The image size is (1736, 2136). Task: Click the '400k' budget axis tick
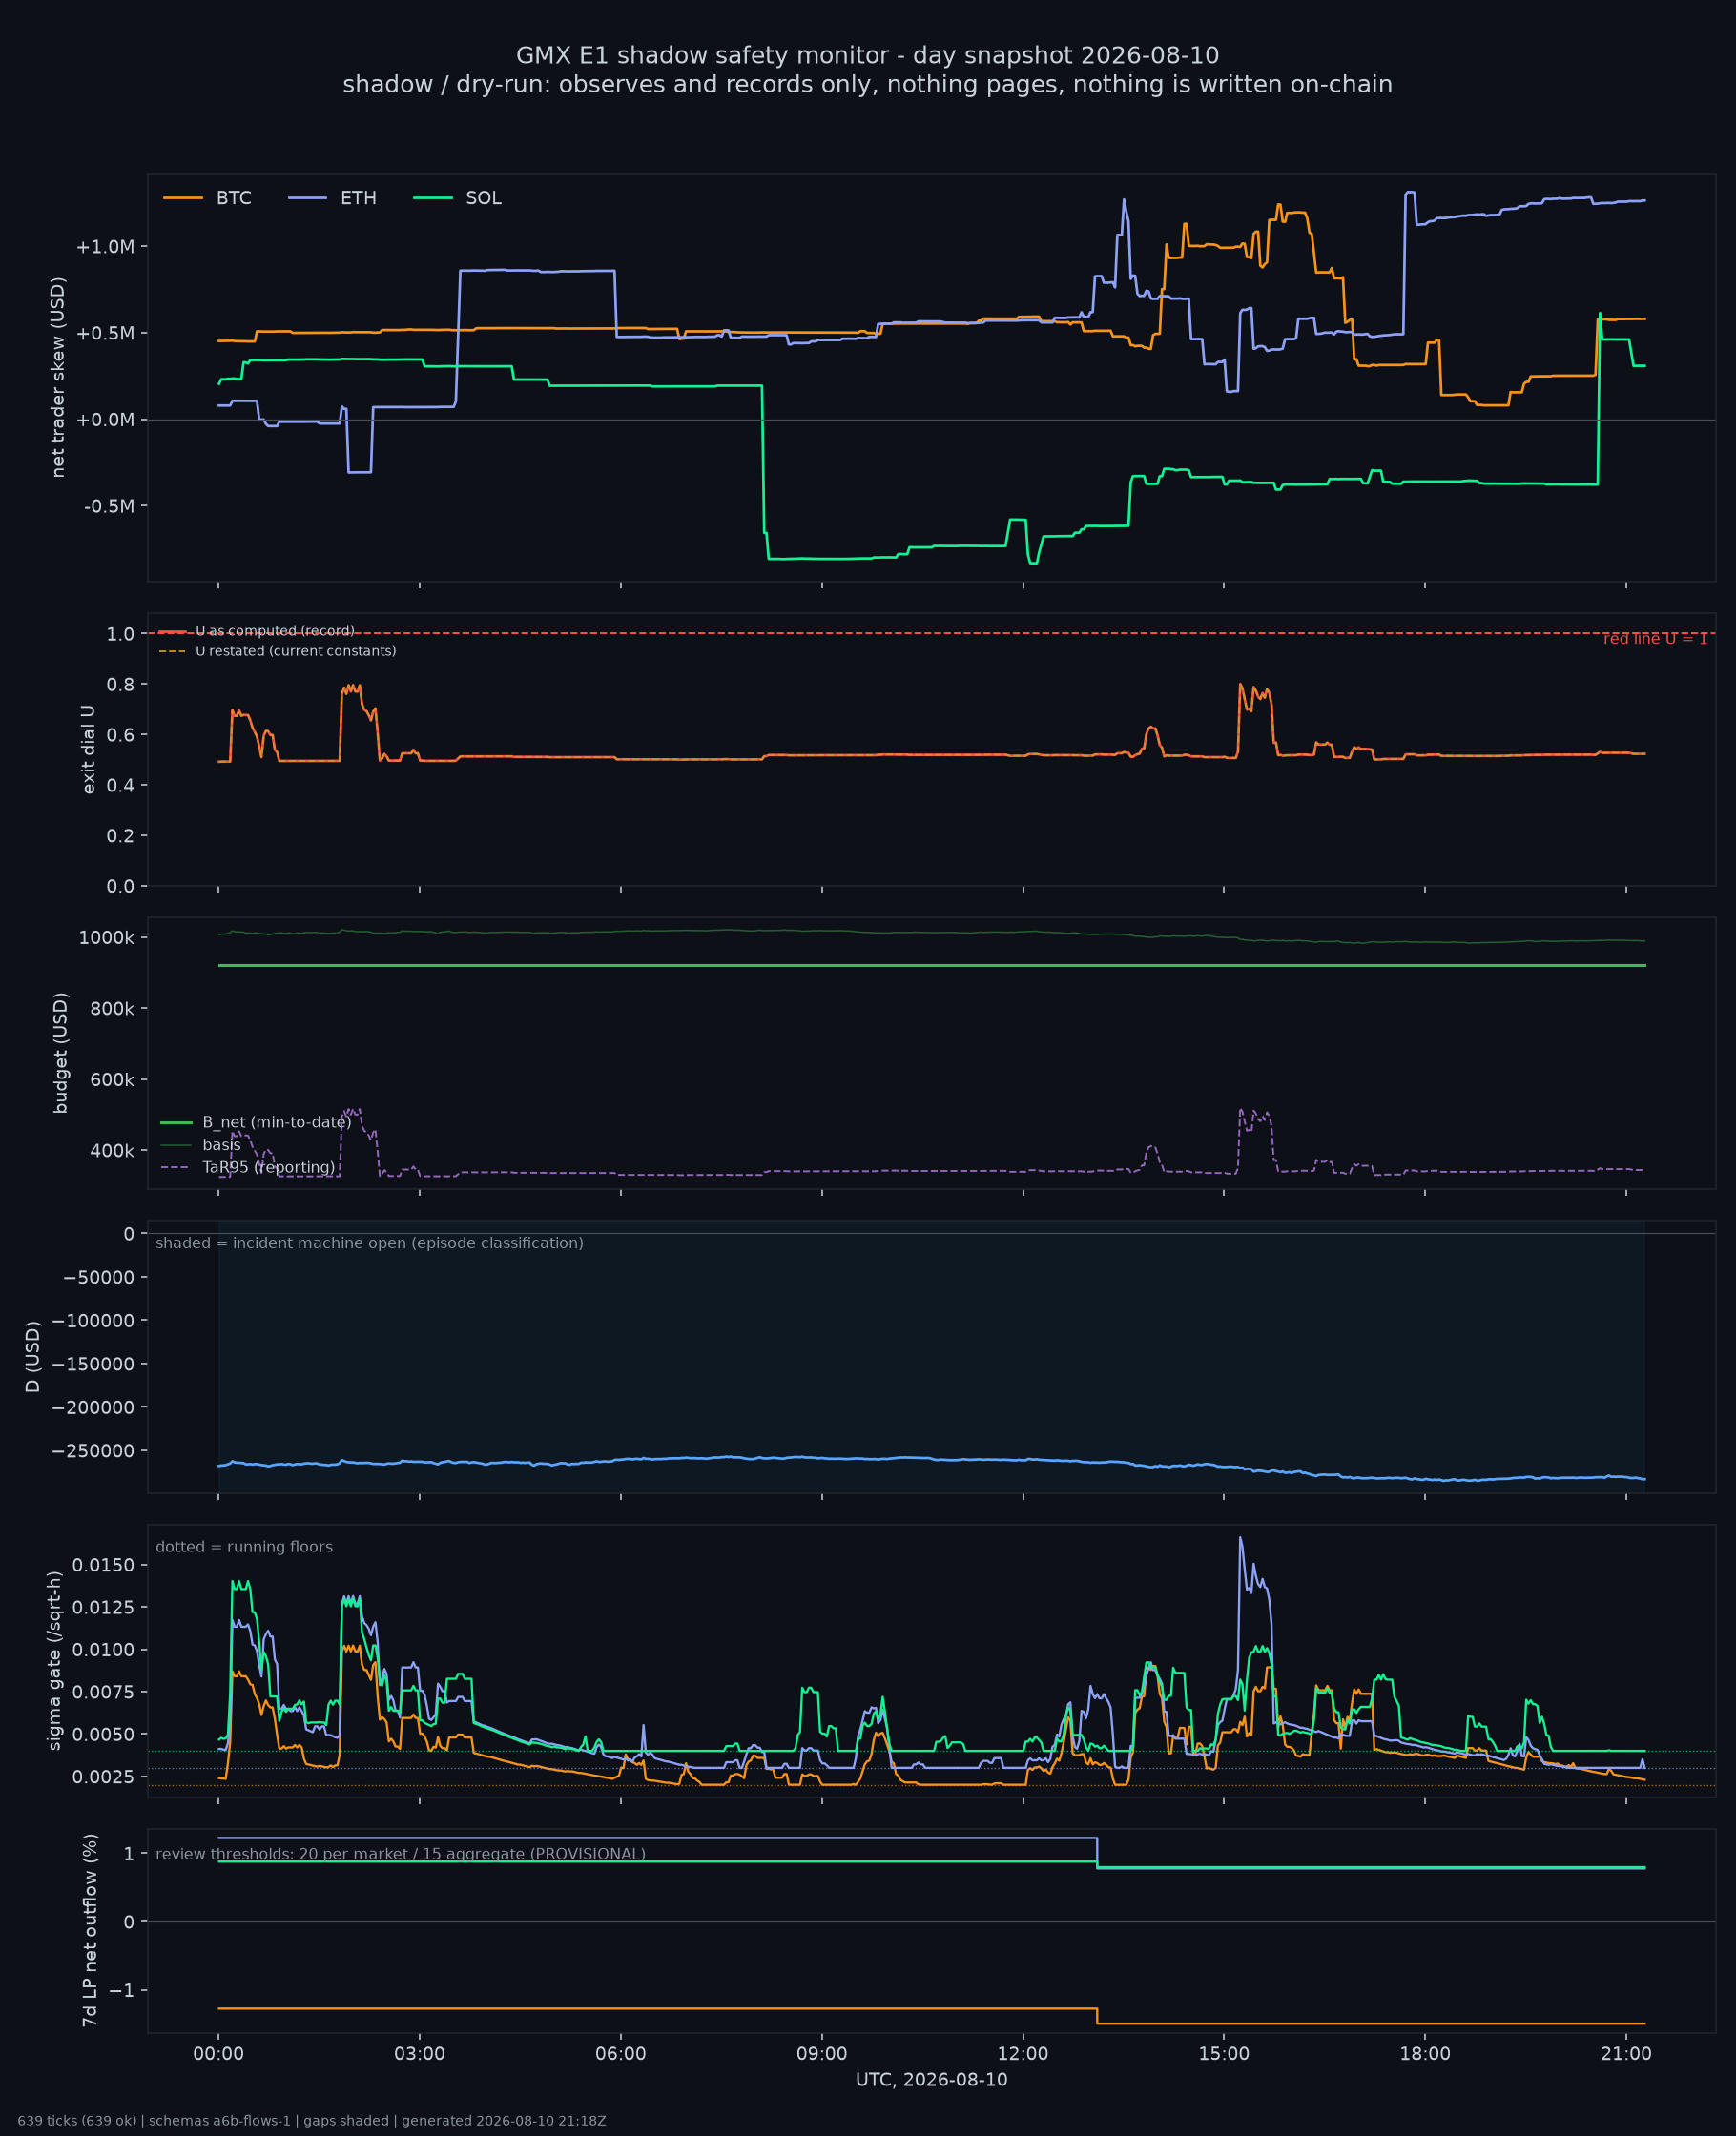[112, 1152]
